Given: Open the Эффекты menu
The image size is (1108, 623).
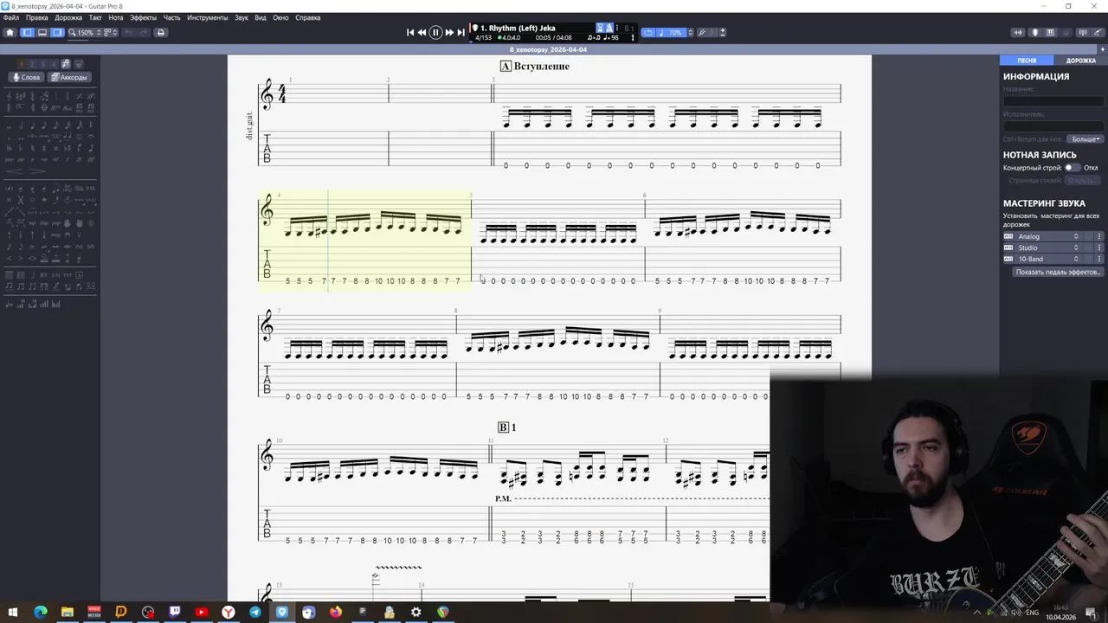Looking at the screenshot, I should click(x=144, y=17).
